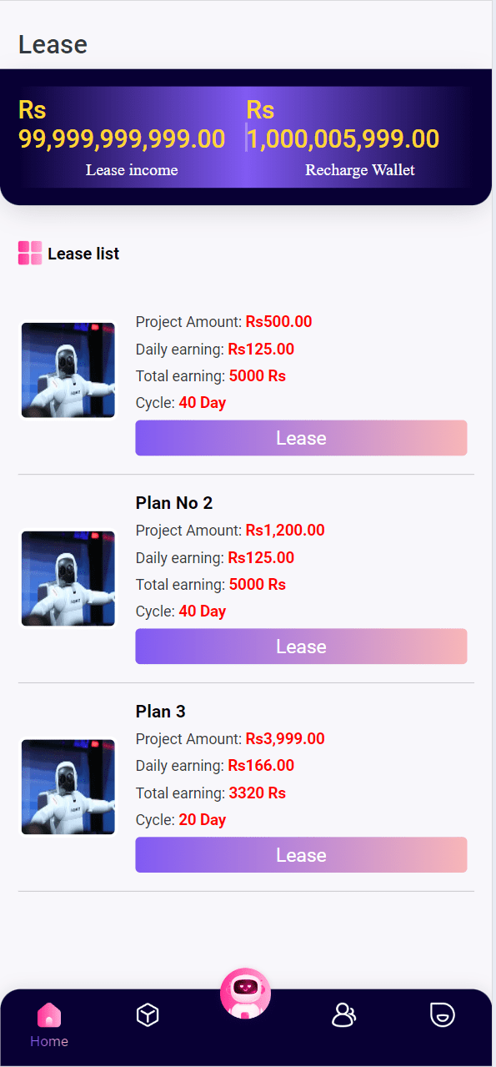Lease the Rs500.00 project plan
Screen dimensions: 496x1067
pos(301,438)
